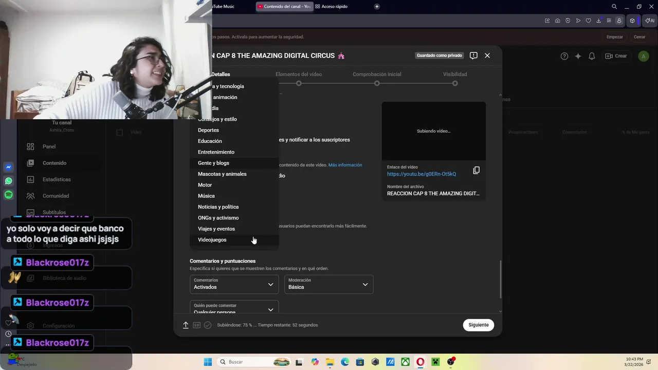Viewport: 658px width, 370px height.
Task: Click the taskbar Buscar search box
Action: [x=254, y=362]
